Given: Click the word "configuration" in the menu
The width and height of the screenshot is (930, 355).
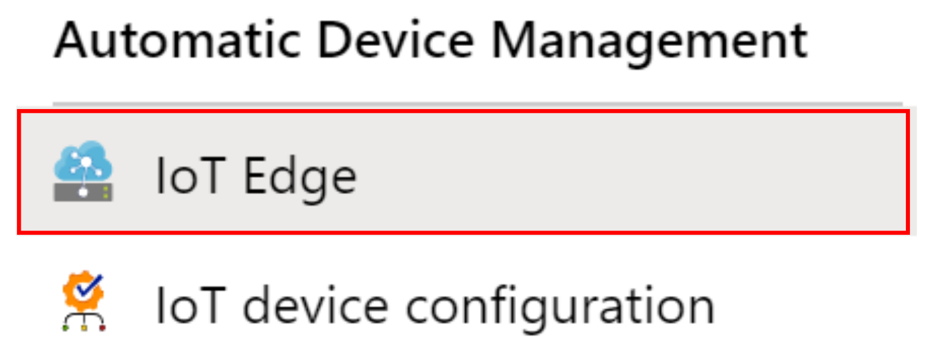Looking at the screenshot, I should tap(560, 304).
